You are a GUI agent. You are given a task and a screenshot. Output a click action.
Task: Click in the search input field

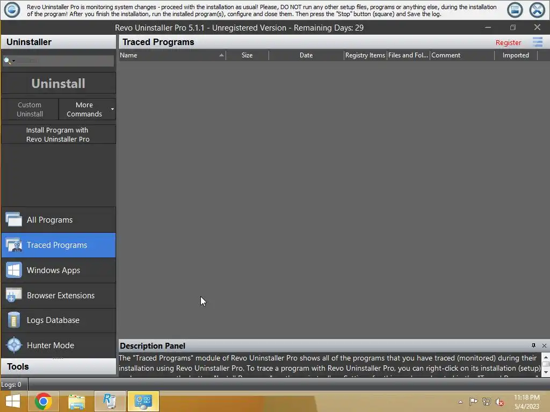64,61
